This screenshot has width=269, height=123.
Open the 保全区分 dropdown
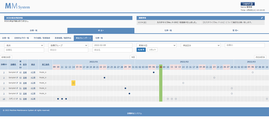[201, 45]
